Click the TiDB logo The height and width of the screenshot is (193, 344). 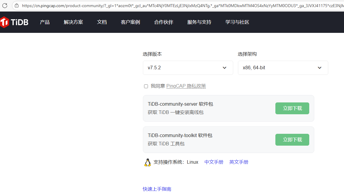coord(14,22)
